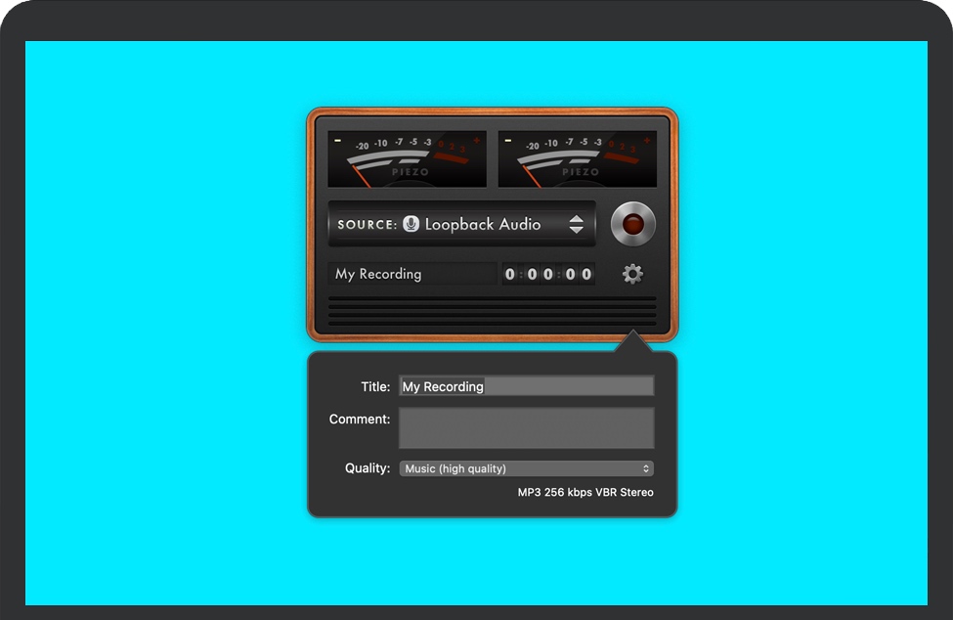The image size is (953, 620).
Task: Click the yellow minus sign on left meter
Action: (x=337, y=141)
